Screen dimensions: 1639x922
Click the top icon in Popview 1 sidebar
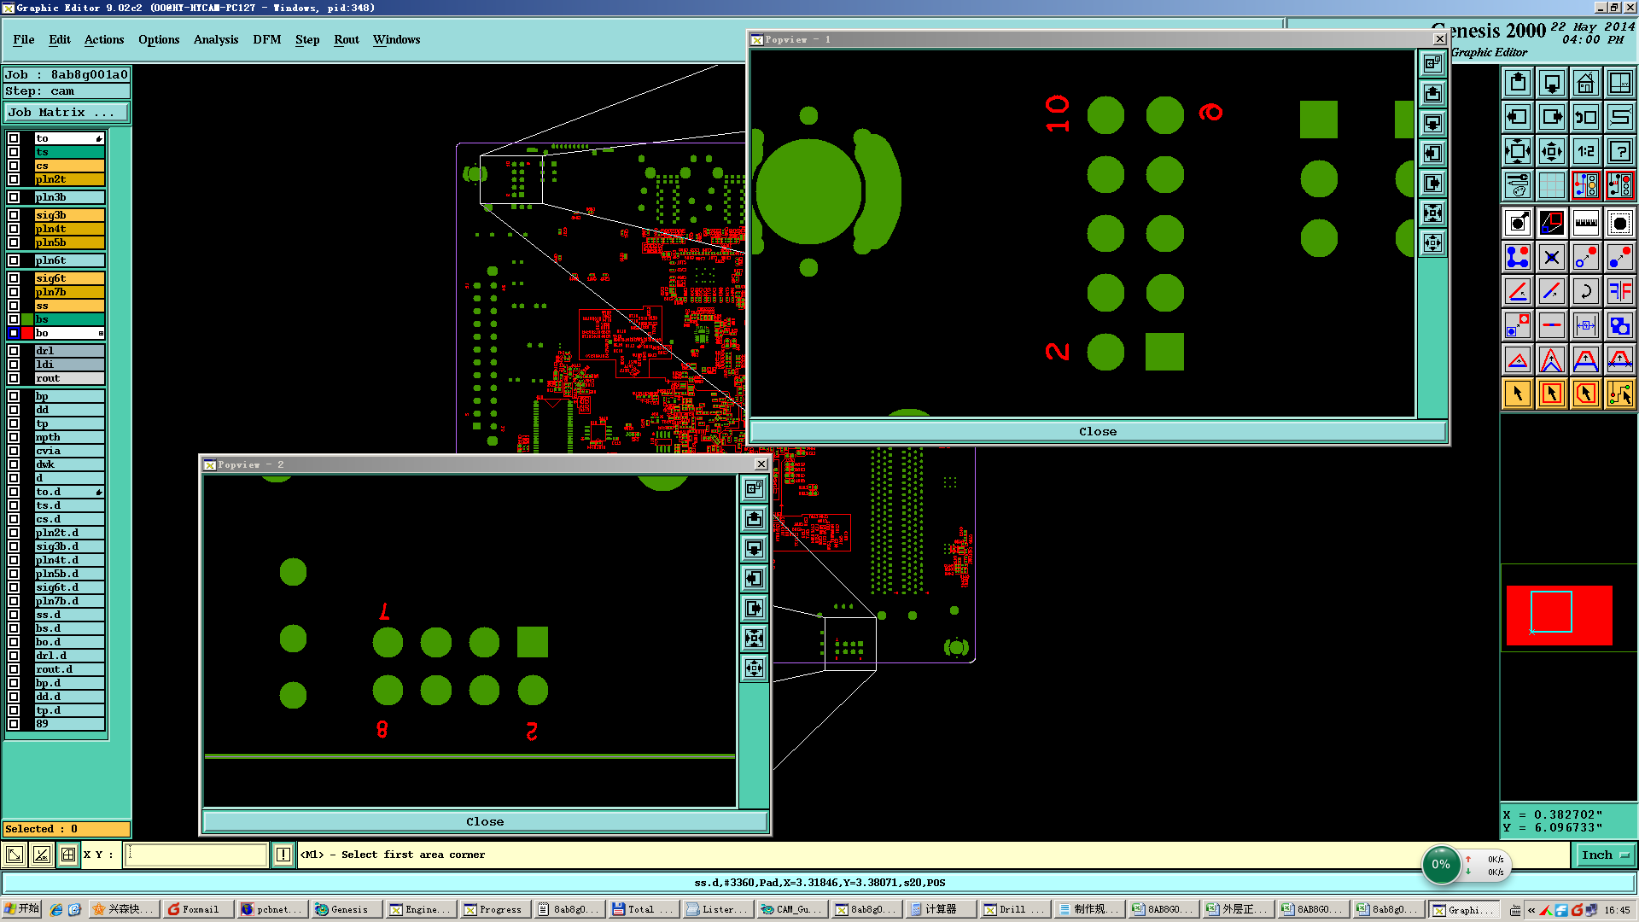coord(1432,63)
